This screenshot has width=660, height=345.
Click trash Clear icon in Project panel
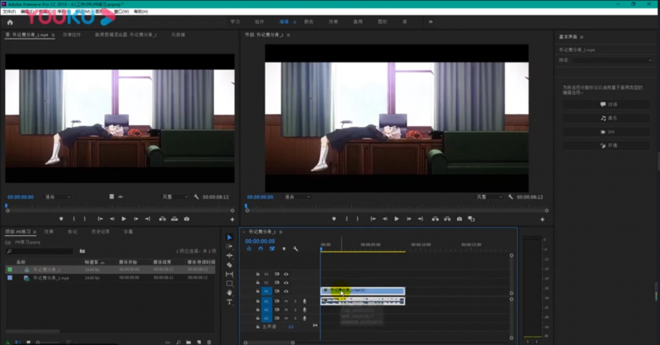click(209, 342)
